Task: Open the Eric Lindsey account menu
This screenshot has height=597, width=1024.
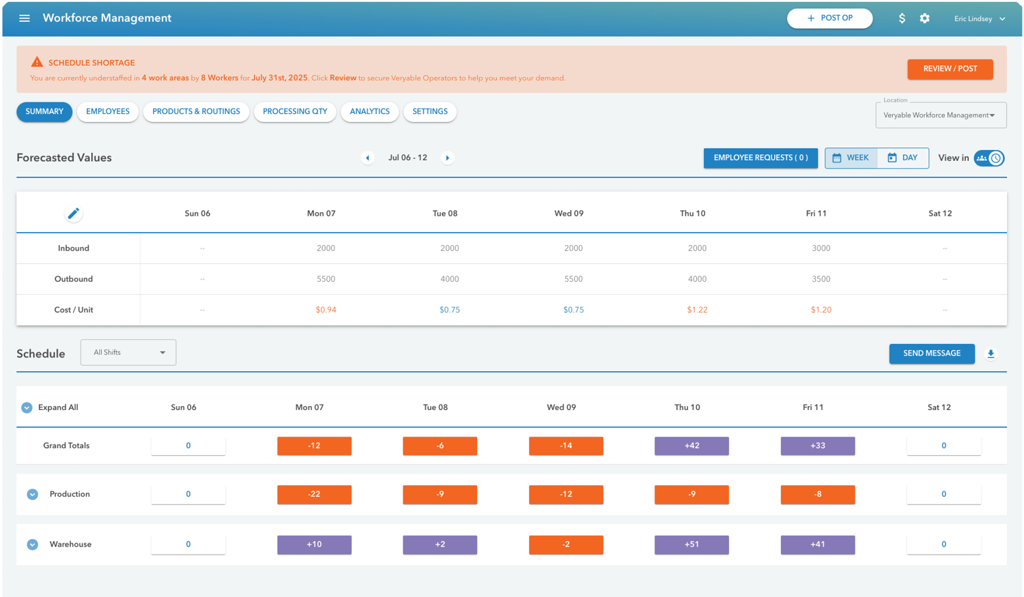Action: 980,18
